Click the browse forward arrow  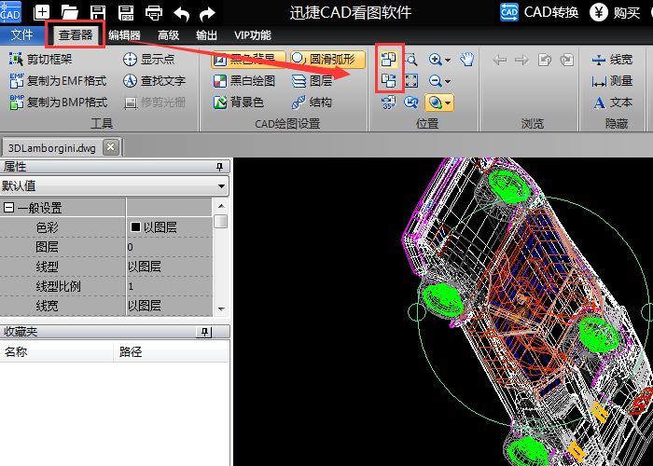pyautogui.click(x=521, y=60)
